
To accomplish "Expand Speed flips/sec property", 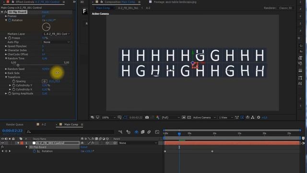I will [x=6, y=46].
